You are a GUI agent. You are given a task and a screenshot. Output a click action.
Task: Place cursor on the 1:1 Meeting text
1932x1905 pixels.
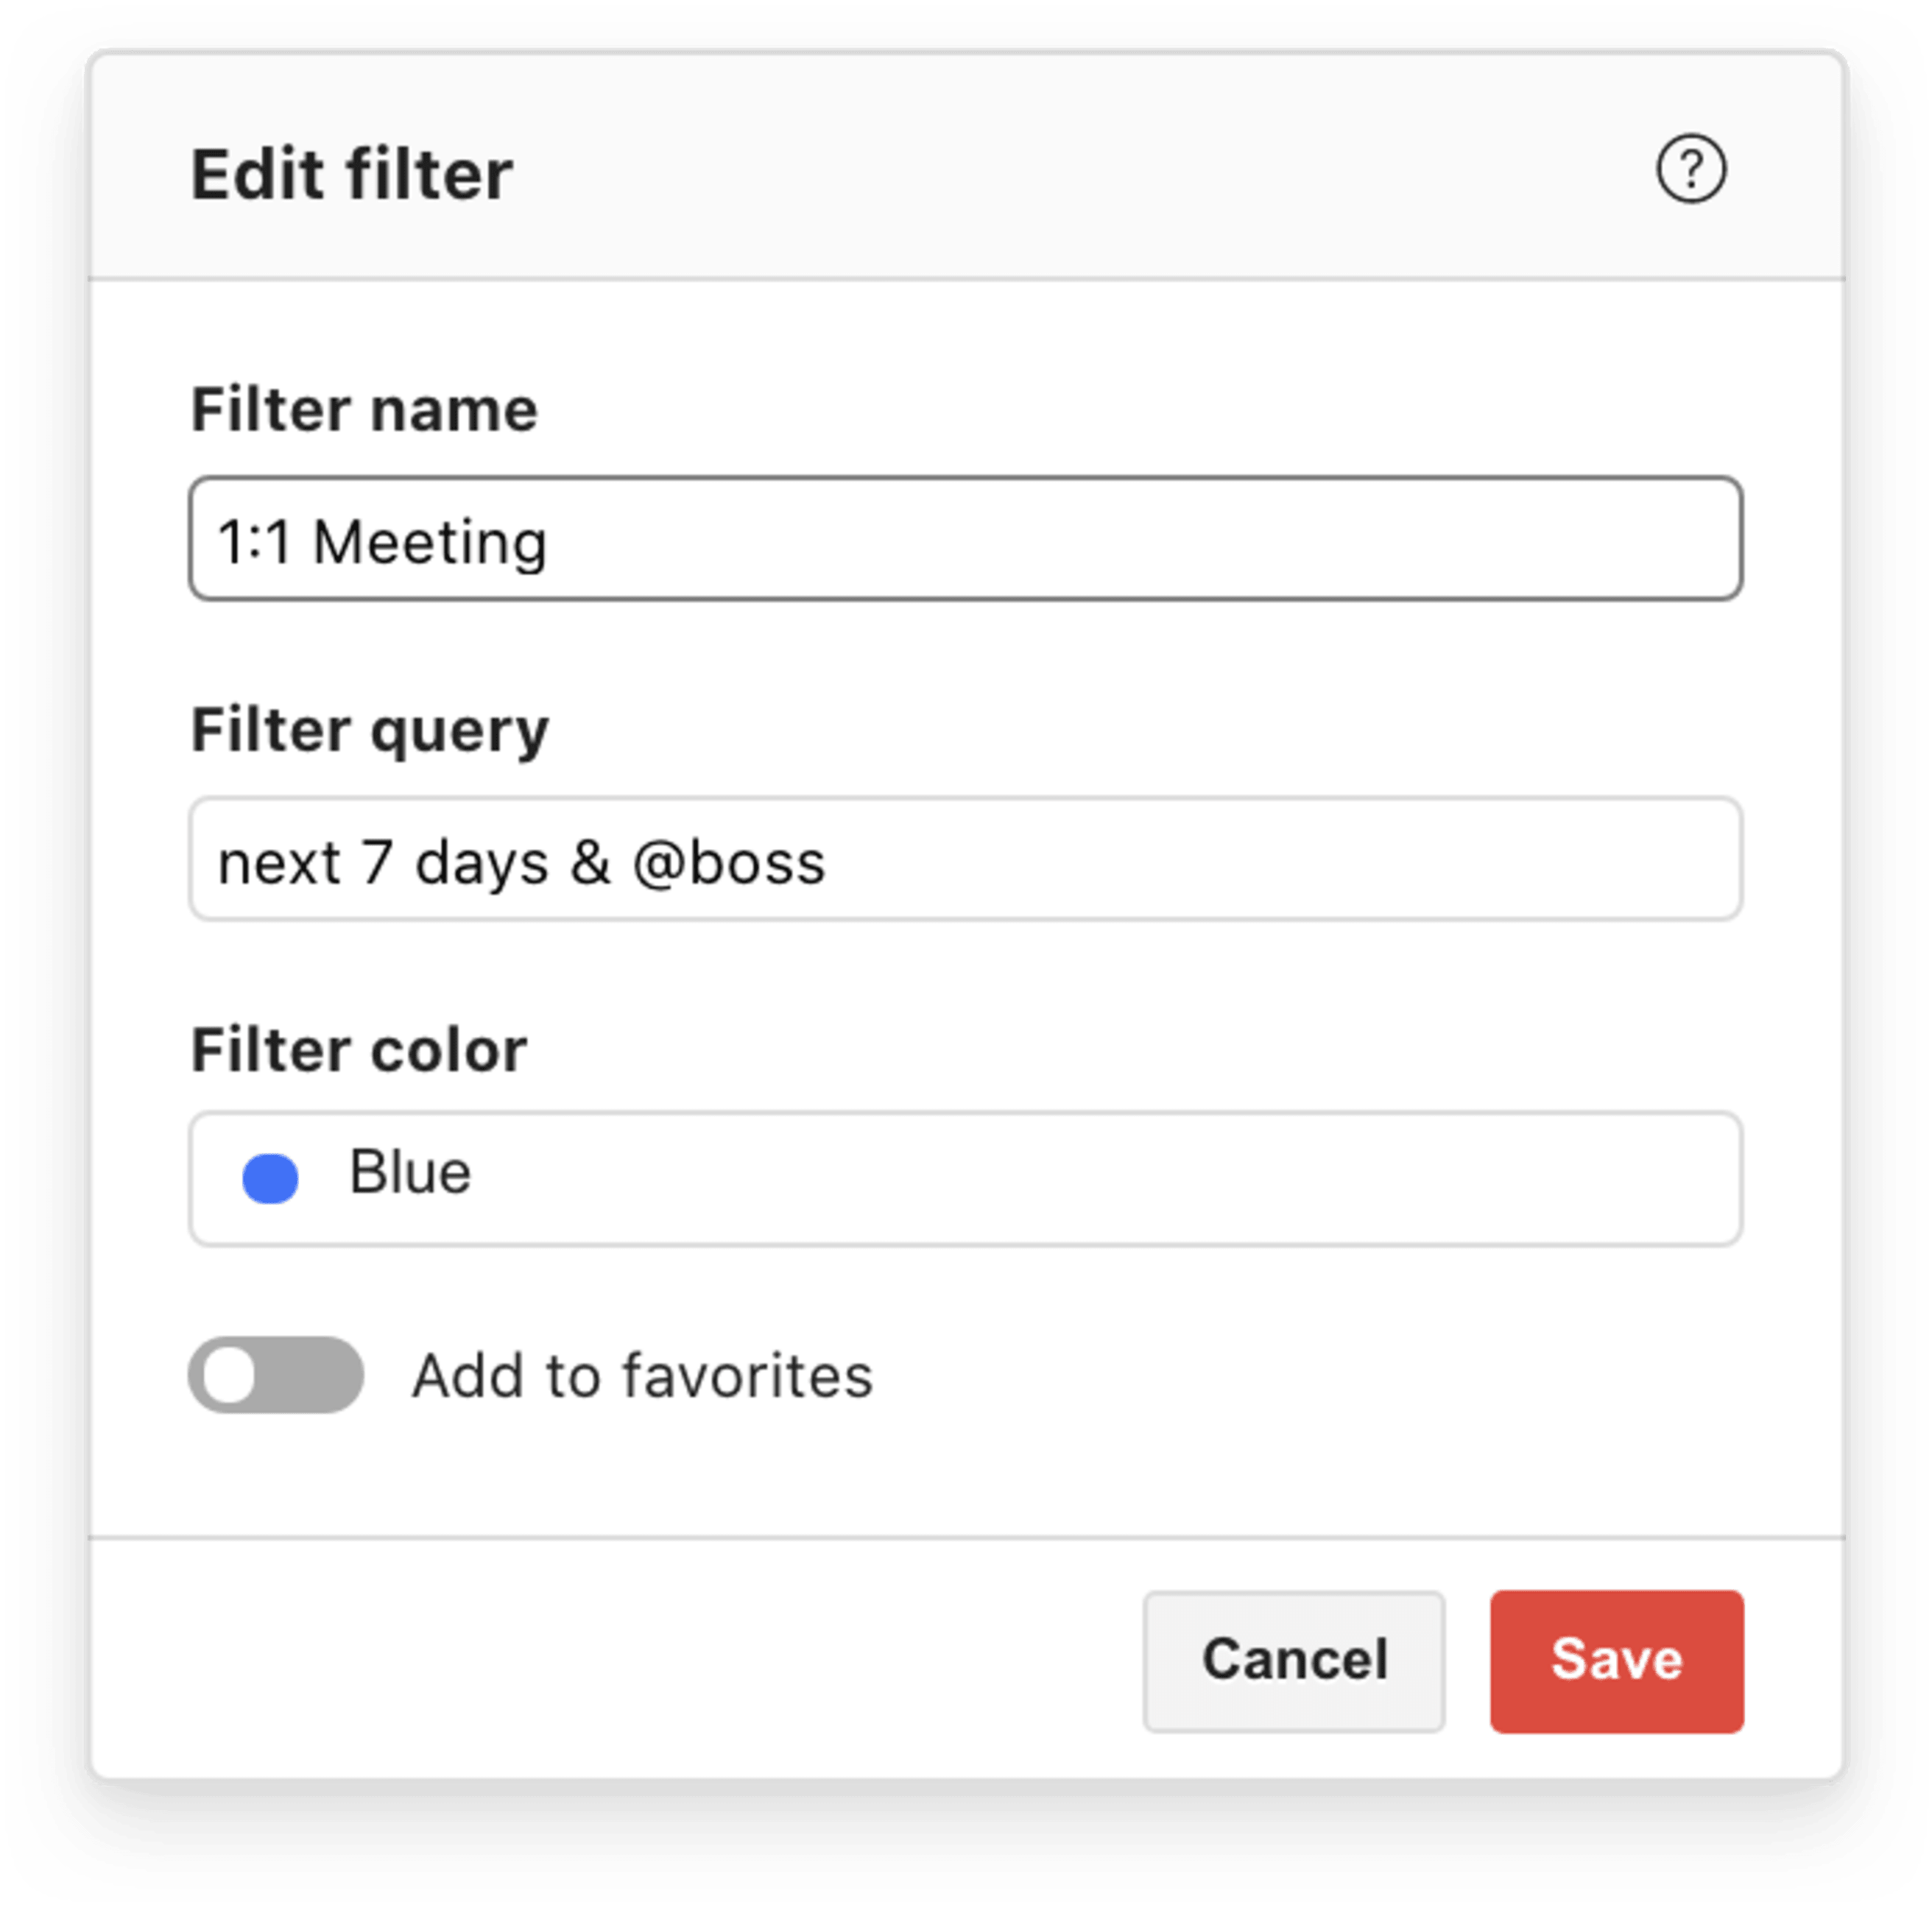click(x=382, y=542)
